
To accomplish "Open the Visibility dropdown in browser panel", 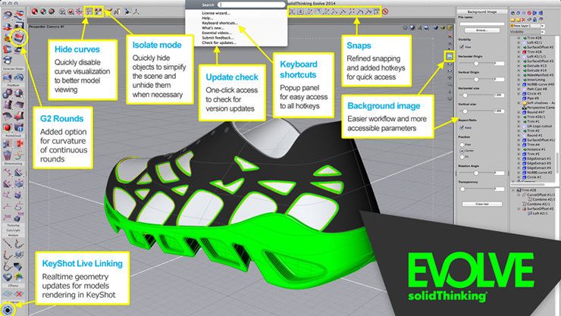I will coord(543,32).
